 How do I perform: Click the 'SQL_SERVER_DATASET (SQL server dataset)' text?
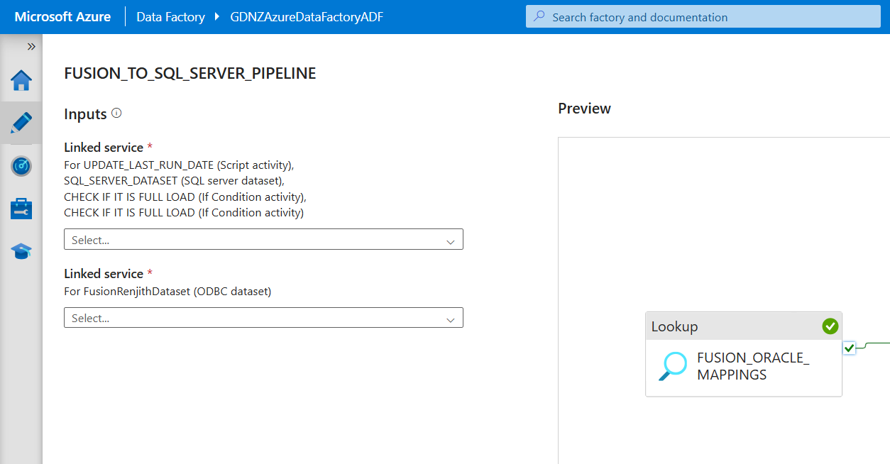click(x=173, y=181)
